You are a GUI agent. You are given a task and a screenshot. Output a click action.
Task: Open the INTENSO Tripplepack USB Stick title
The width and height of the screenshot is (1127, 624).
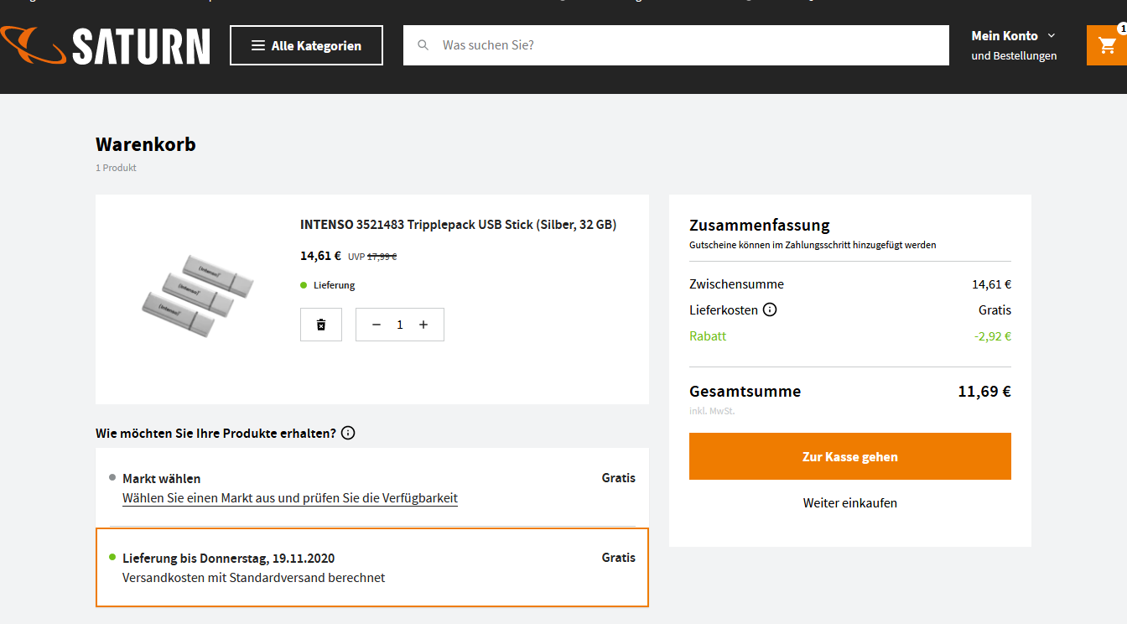click(x=458, y=225)
